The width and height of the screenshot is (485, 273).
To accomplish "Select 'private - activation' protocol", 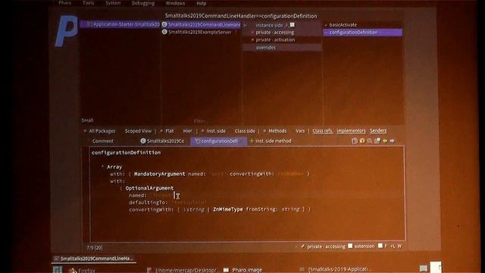I will 282,39.
